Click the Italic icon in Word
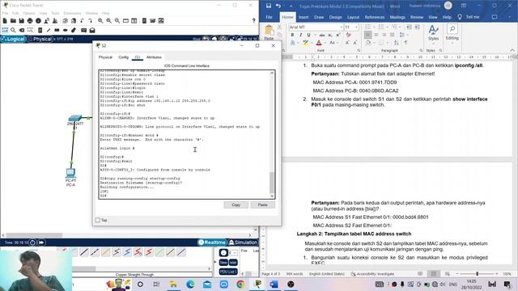 pos(300,35)
